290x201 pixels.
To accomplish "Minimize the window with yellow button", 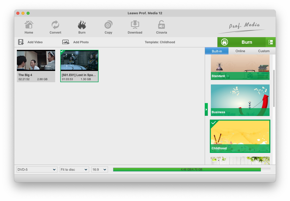I will pos(23,13).
